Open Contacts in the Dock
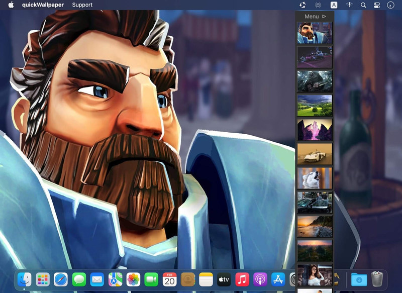This screenshot has height=293, width=402. (188, 279)
